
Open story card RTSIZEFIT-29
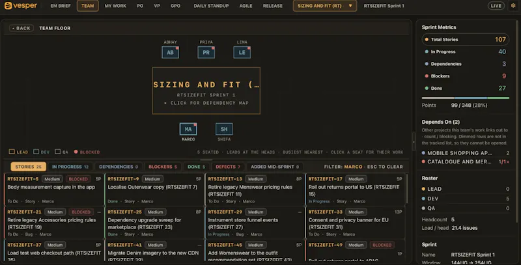pos(255,222)
